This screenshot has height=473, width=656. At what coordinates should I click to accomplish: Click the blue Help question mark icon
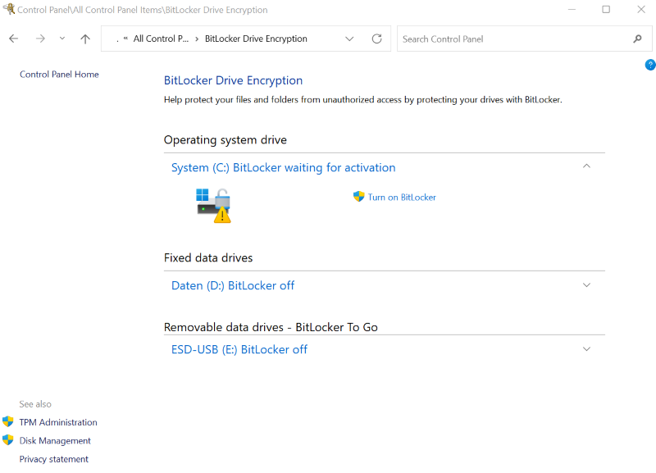[649, 65]
